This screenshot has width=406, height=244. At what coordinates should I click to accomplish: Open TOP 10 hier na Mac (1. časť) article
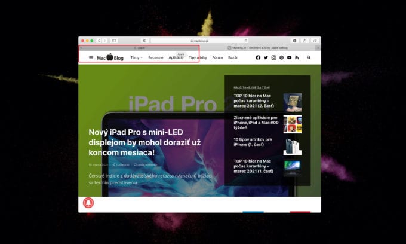click(x=254, y=166)
